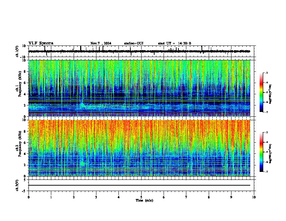Click the "4" kHz tick on ch.1 frequency axis

tap(25, 94)
